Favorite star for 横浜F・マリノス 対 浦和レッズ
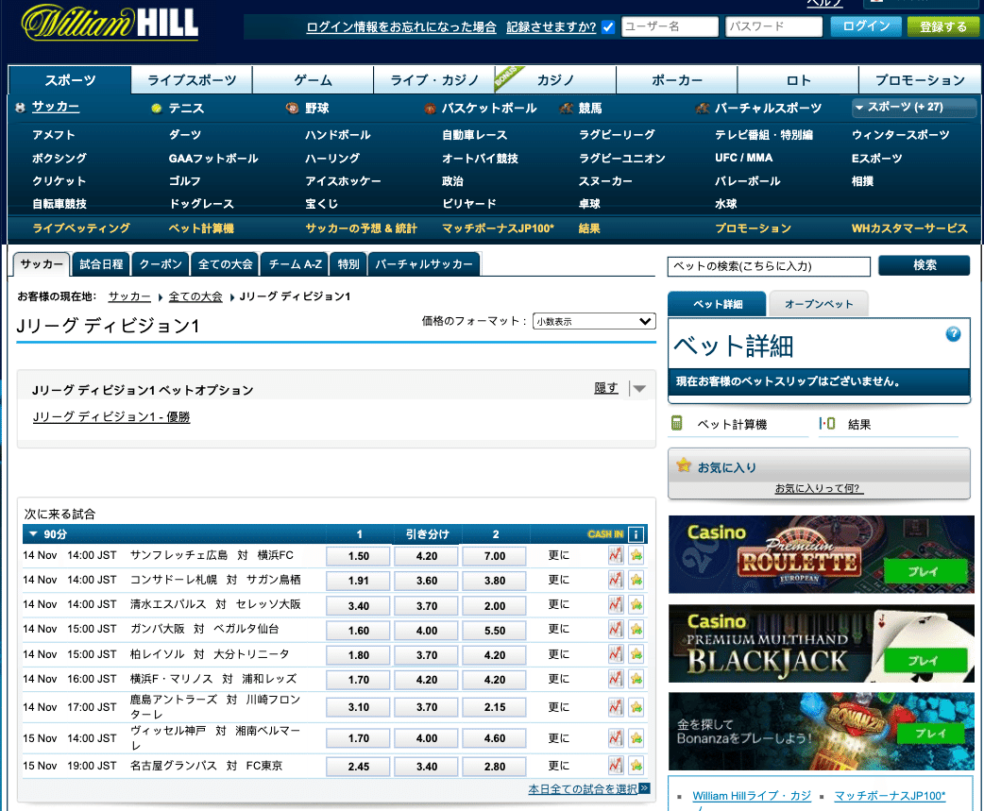 click(636, 679)
